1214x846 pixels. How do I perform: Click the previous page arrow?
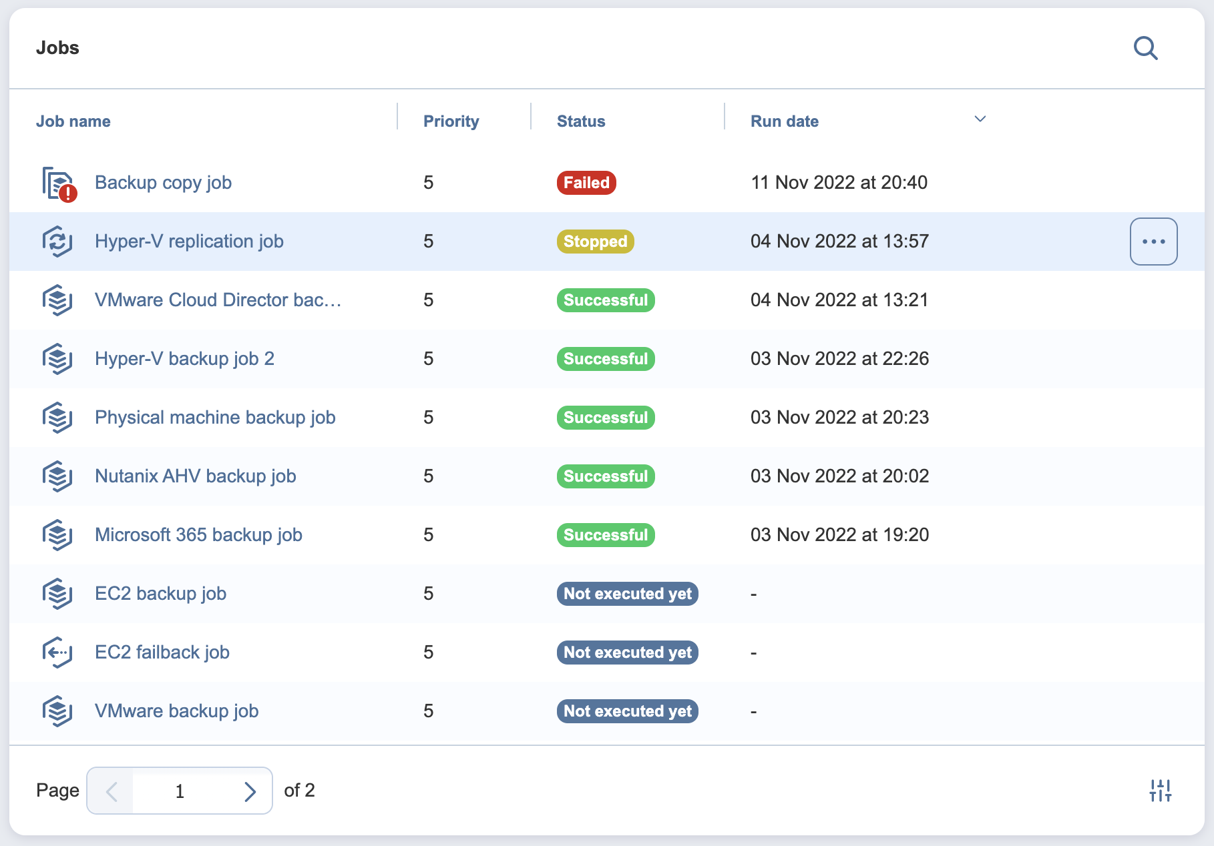coord(112,791)
